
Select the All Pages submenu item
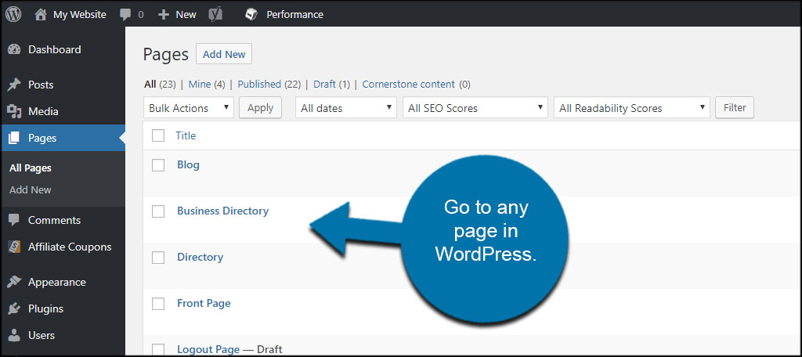click(31, 168)
